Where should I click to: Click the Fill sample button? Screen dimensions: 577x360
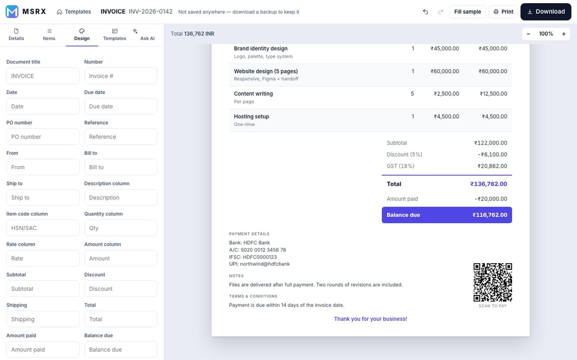[x=467, y=12]
